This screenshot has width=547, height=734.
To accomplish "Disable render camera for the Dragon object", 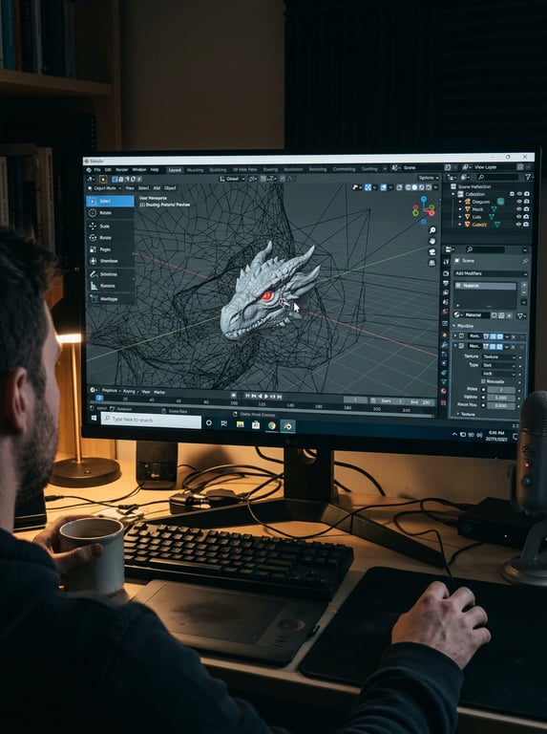I will (x=526, y=202).
